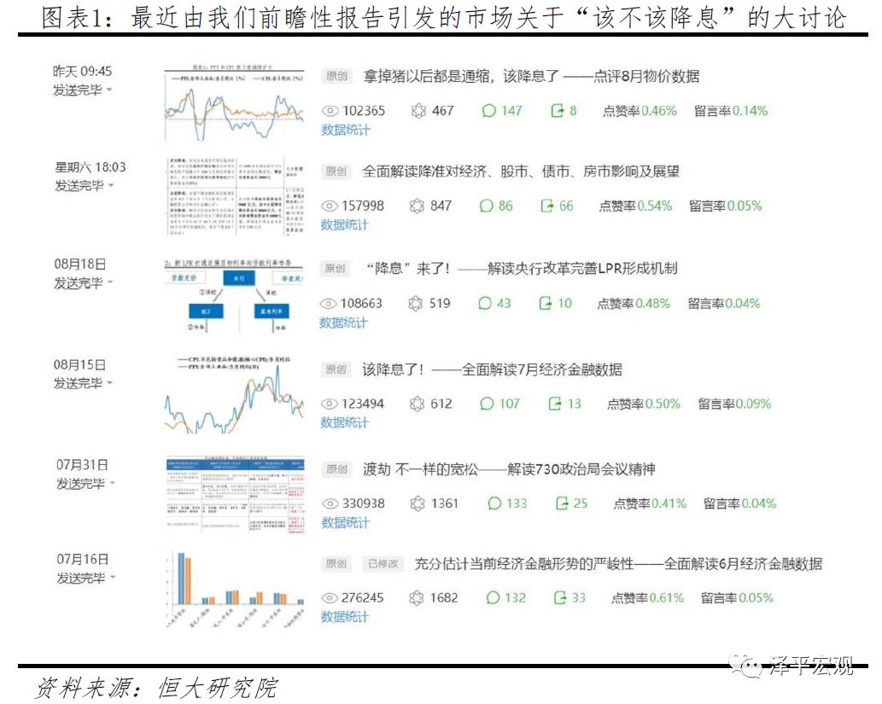The width and height of the screenshot is (882, 704).
Task: Click the table thumbnail for the 星期六 18:03 article
Action: pyautogui.click(x=235, y=197)
